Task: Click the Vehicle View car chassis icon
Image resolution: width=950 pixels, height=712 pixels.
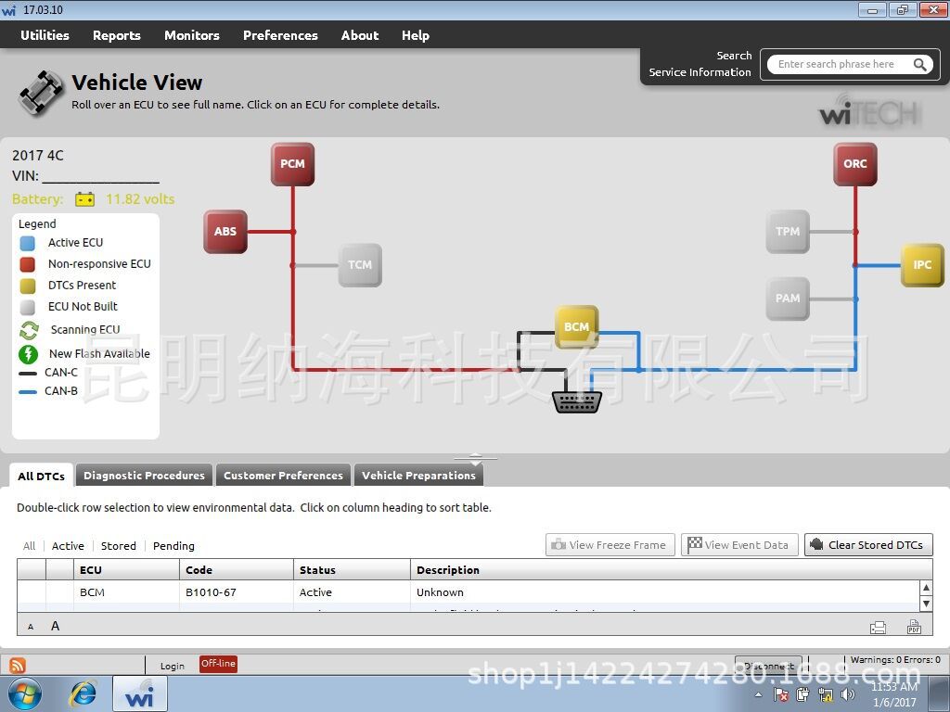Action: click(41, 93)
